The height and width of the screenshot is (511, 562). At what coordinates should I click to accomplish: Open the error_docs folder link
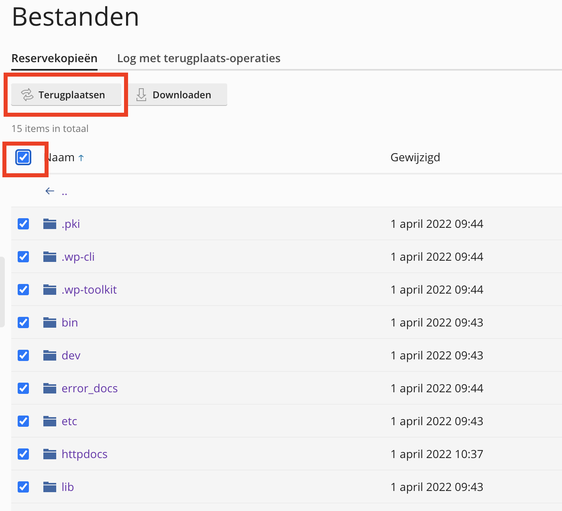click(90, 388)
